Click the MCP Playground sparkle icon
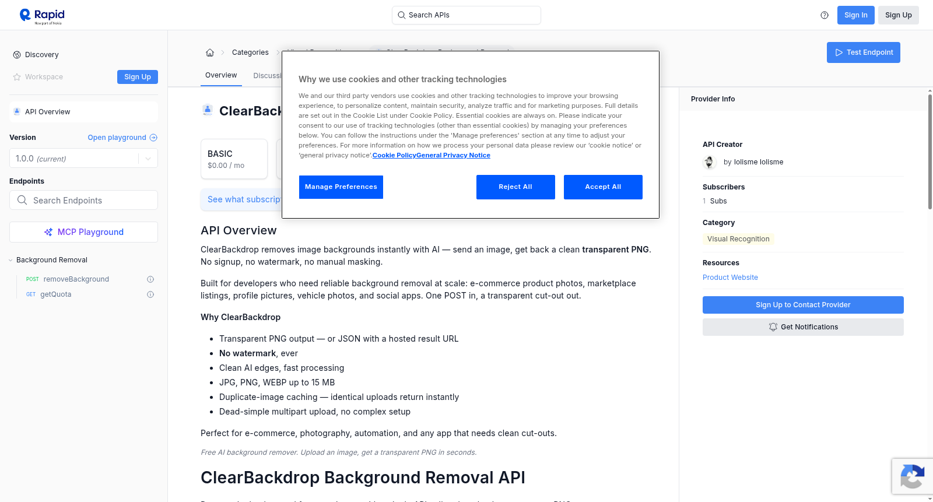 coord(48,232)
